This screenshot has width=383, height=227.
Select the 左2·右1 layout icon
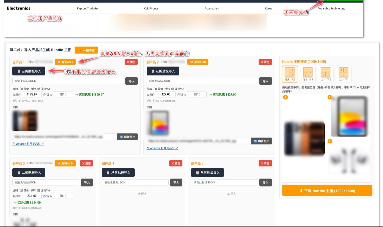click(x=308, y=74)
